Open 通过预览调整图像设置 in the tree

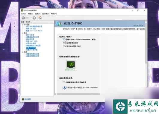(34, 26)
